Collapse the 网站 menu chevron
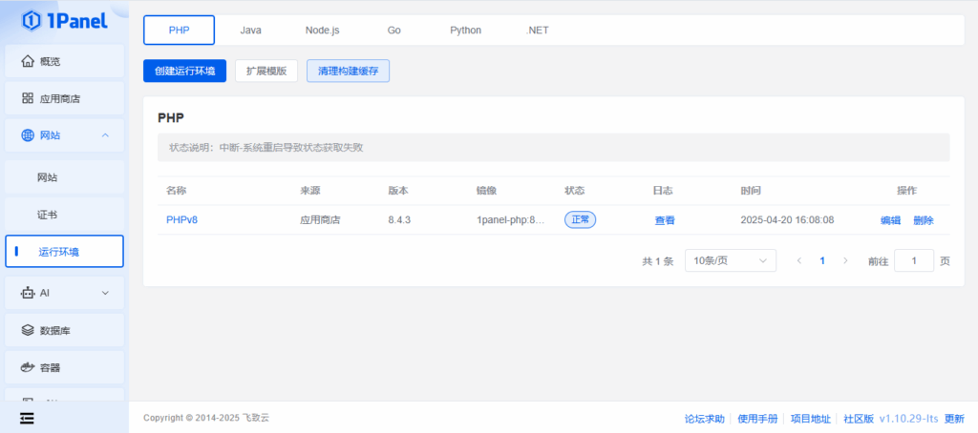Viewport: 978px width, 433px height. pyautogui.click(x=105, y=135)
